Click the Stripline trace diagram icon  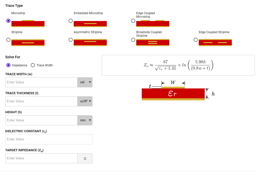[x=28, y=43]
